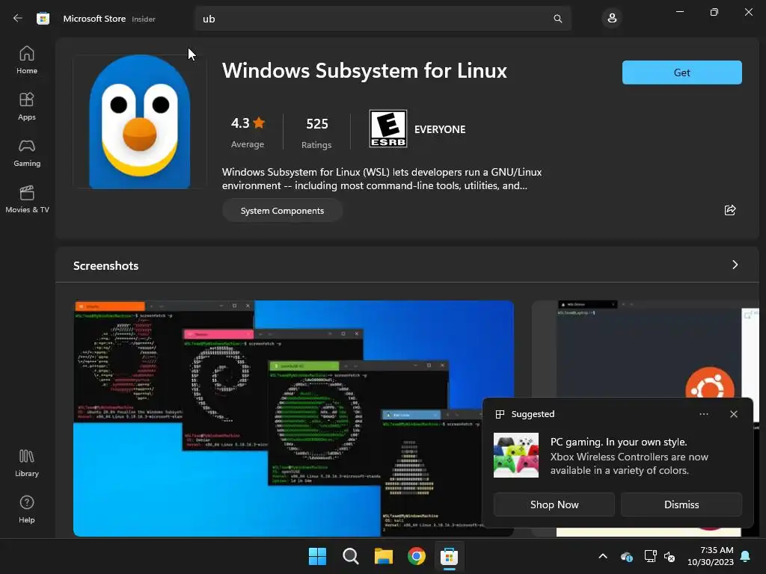This screenshot has width=766, height=574.
Task: Click Shop Now in the notification
Action: 554,504
